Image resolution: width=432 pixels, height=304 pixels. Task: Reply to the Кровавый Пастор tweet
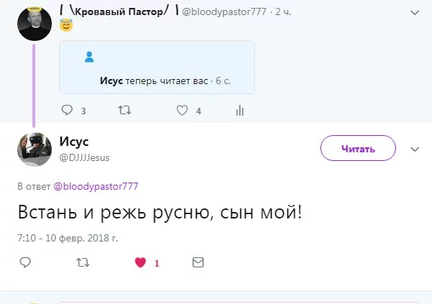click(67, 111)
